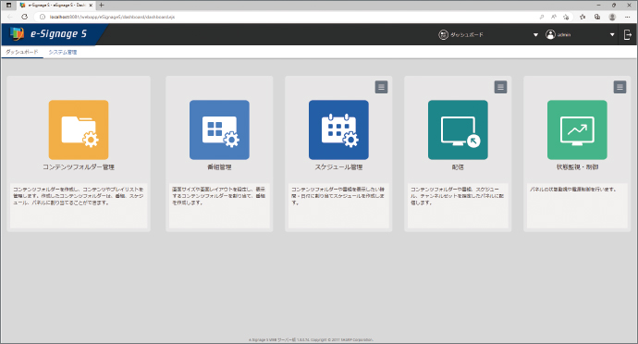The image size is (638, 344).
Task: Open browser collections icon
Action: (597, 17)
